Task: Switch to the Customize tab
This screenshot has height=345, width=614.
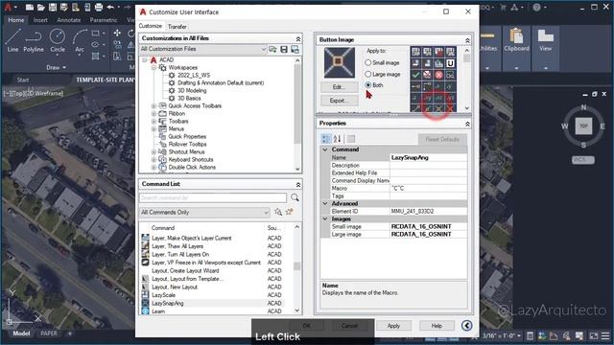Action: tap(151, 26)
